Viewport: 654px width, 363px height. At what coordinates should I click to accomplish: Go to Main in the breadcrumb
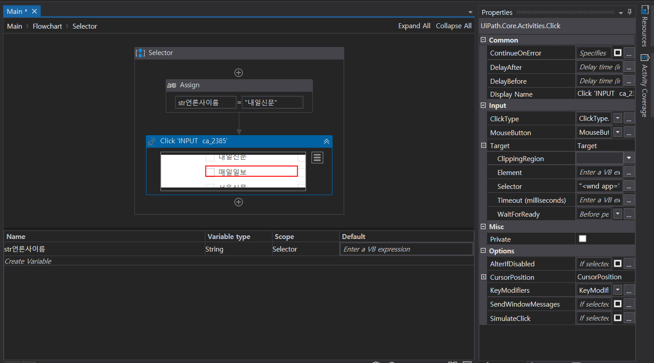(14, 26)
